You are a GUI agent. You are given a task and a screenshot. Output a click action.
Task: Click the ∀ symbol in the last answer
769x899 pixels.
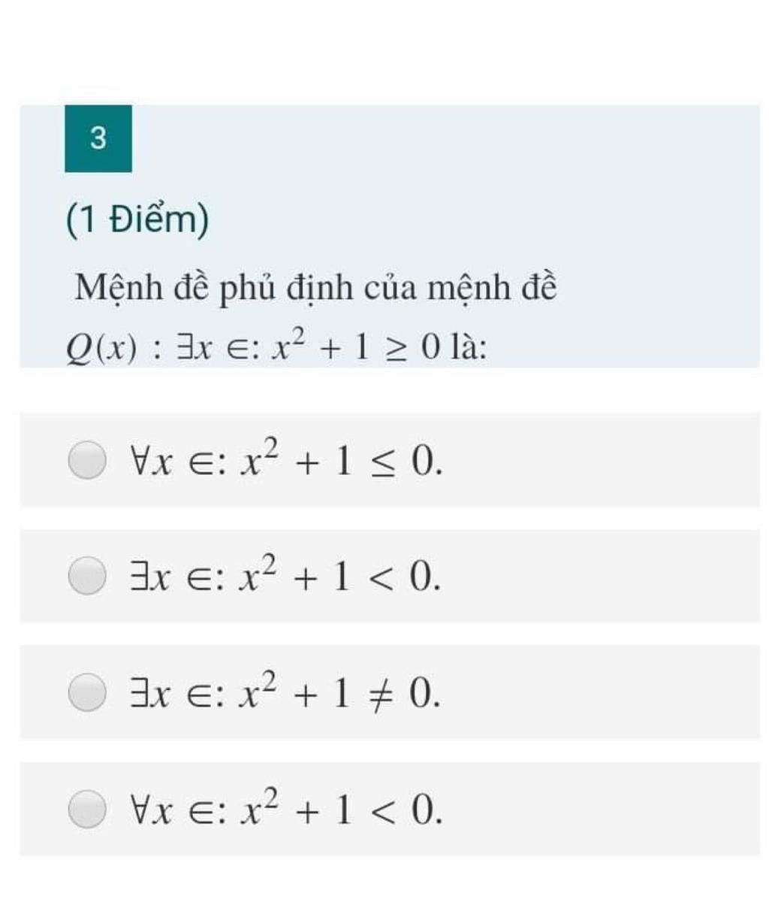(x=139, y=811)
